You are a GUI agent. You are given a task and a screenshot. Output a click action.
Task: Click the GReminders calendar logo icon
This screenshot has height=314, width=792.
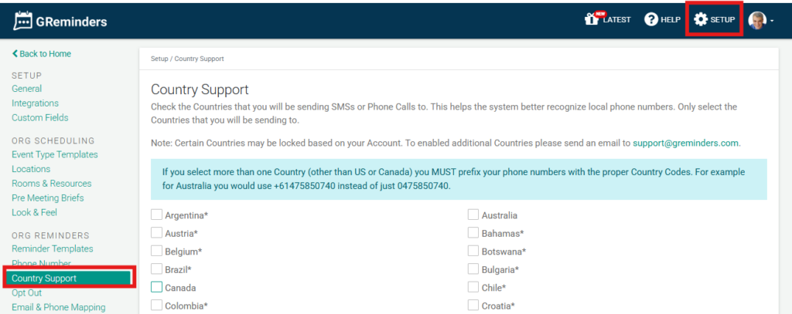coord(23,21)
